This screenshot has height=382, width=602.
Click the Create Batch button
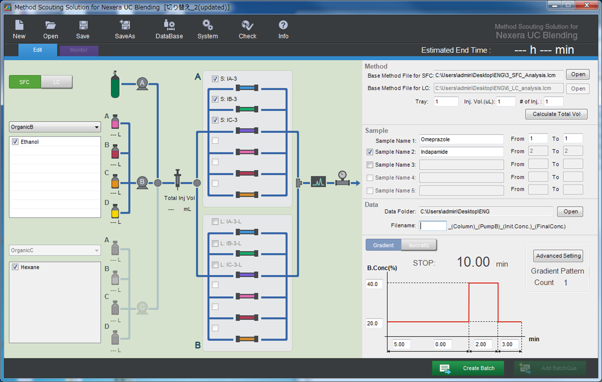click(x=469, y=368)
